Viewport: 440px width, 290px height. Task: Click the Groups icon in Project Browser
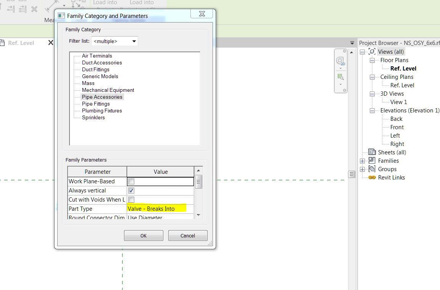point(372,169)
